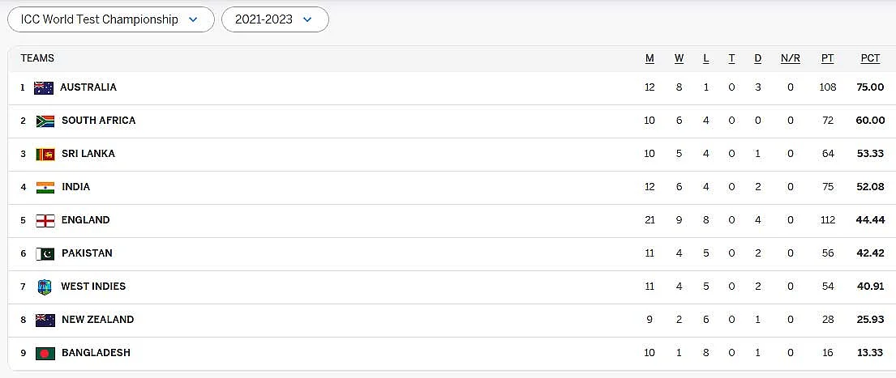Expand the 2021-2023 season dropdown
Image resolution: width=896 pixels, height=378 pixels.
click(x=275, y=19)
